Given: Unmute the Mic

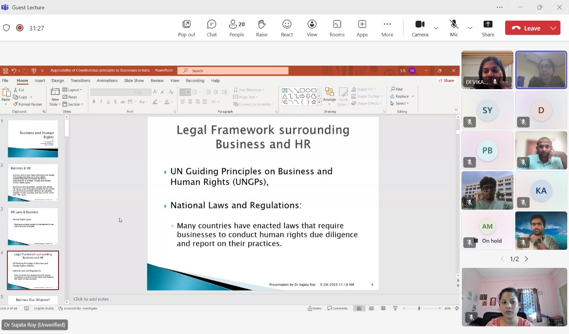Looking at the screenshot, I should 454,28.
